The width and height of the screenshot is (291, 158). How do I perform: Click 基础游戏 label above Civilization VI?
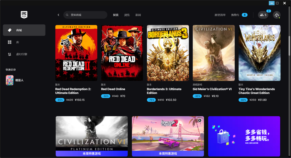(x=197, y=85)
